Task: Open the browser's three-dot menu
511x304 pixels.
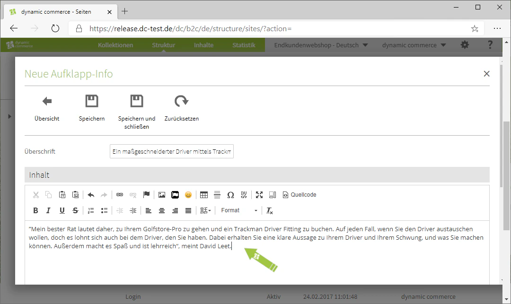Action: point(497,28)
